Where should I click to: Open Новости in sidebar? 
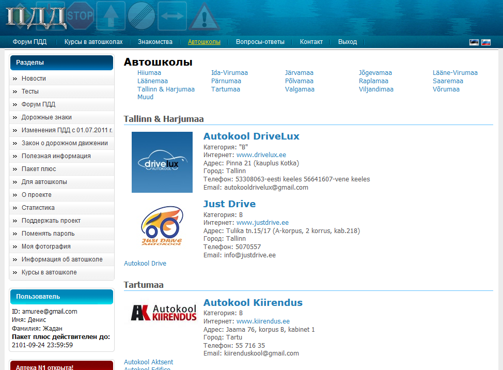click(x=61, y=79)
